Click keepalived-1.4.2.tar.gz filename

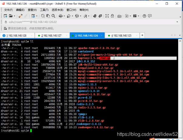click(96, 68)
